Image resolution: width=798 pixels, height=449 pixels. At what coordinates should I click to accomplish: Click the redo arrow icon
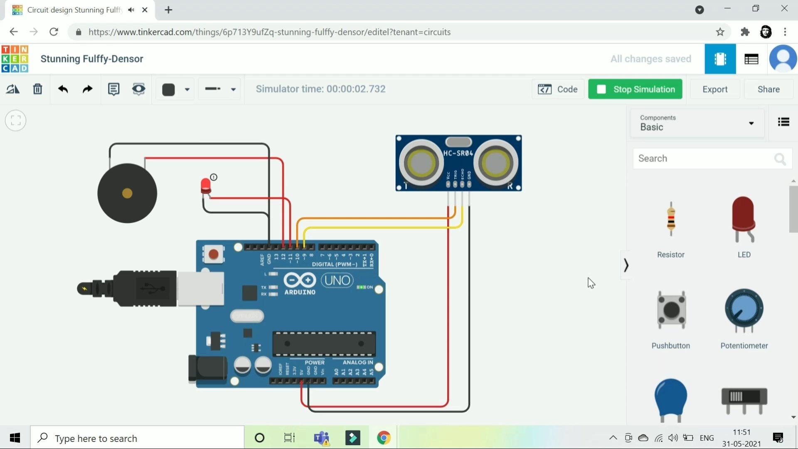[x=88, y=89]
